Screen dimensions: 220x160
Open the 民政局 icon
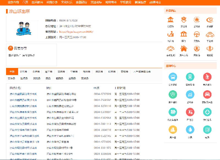pos(197,49)
